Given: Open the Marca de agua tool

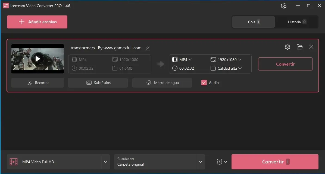Looking at the screenshot, I should click(x=162, y=83).
